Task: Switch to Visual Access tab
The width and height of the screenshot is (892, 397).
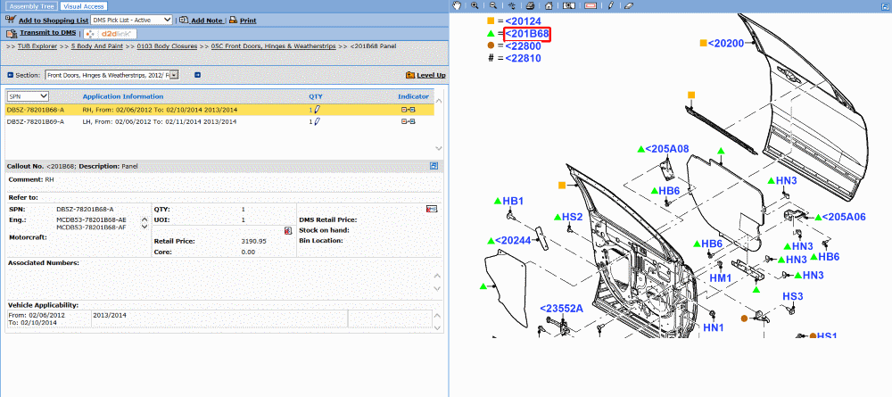Action: pyautogui.click(x=83, y=6)
